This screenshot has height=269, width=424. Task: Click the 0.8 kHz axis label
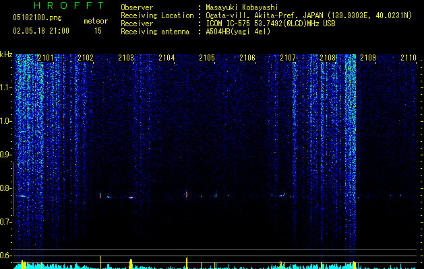[x=6, y=188]
